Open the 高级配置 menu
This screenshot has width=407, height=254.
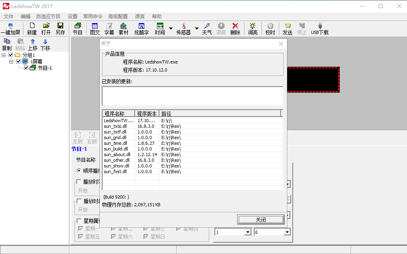tap(118, 16)
